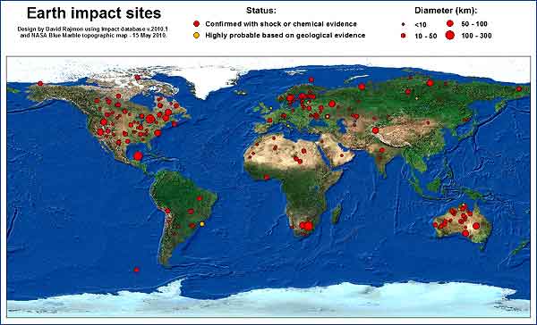Click the Status: legend heading

pos(261,11)
